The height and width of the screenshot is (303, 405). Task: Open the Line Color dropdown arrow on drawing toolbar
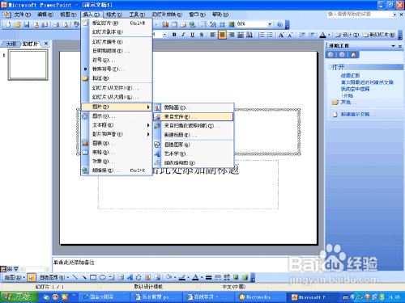click(x=188, y=277)
